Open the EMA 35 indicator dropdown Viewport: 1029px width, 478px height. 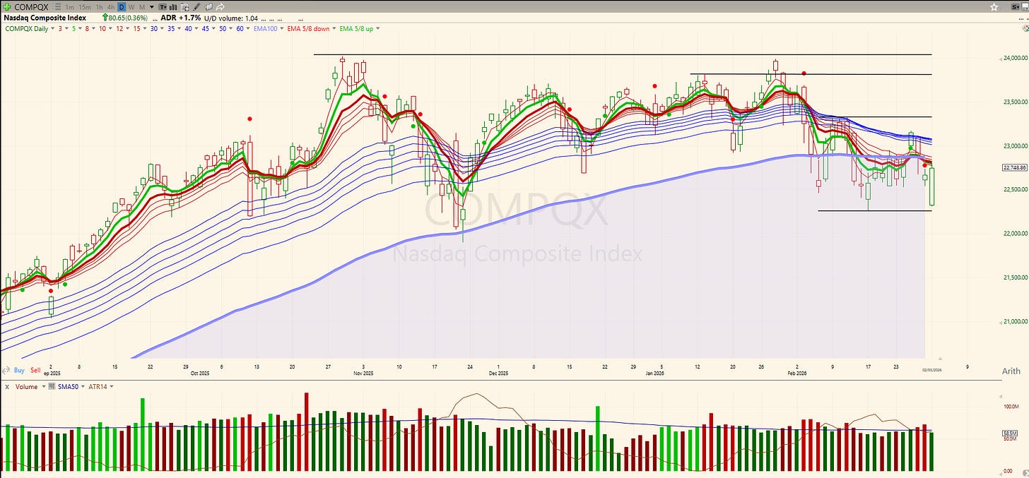[x=180, y=29]
